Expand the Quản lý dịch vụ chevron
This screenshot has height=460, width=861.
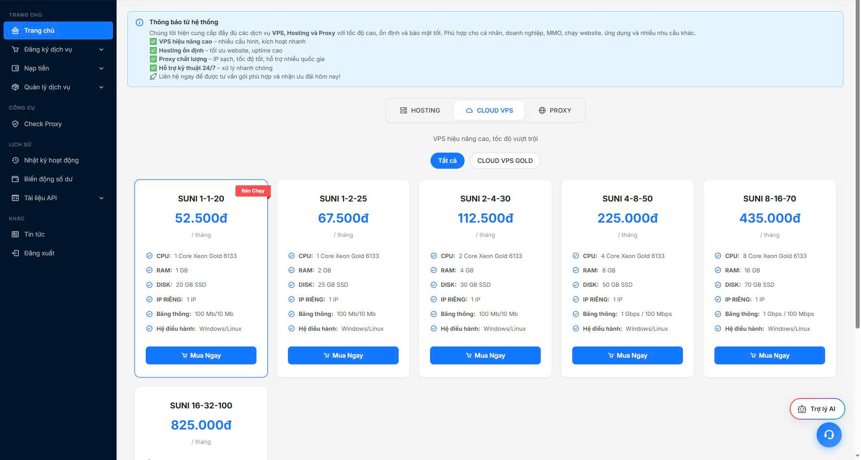(101, 87)
